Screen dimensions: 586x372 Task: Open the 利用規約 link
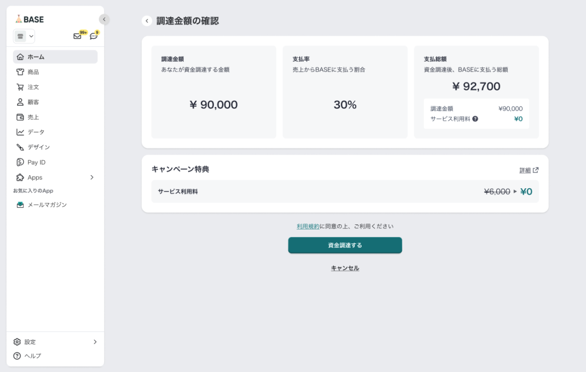click(308, 226)
